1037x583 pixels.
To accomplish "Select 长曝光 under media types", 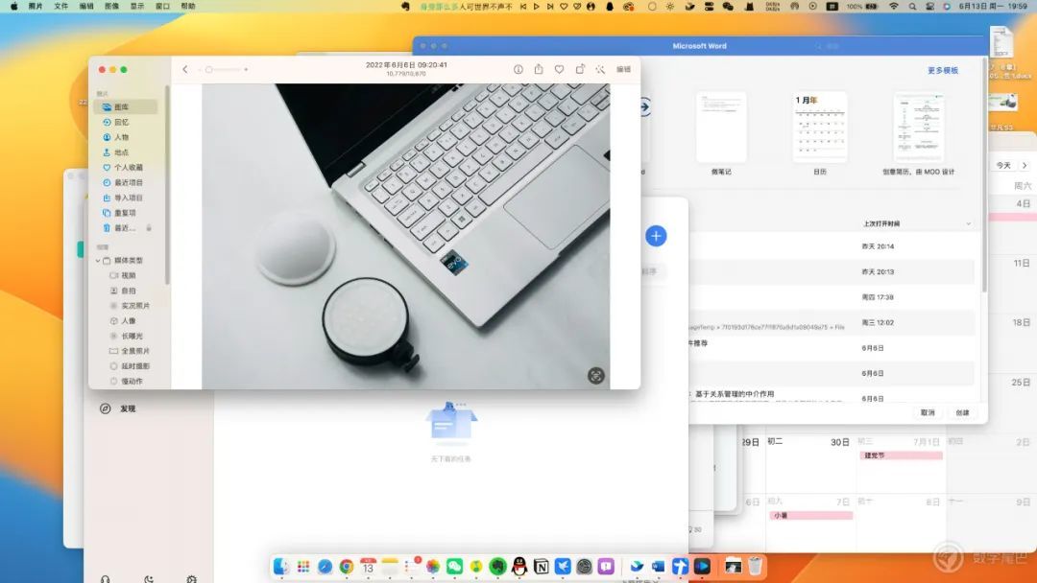I will pos(131,336).
